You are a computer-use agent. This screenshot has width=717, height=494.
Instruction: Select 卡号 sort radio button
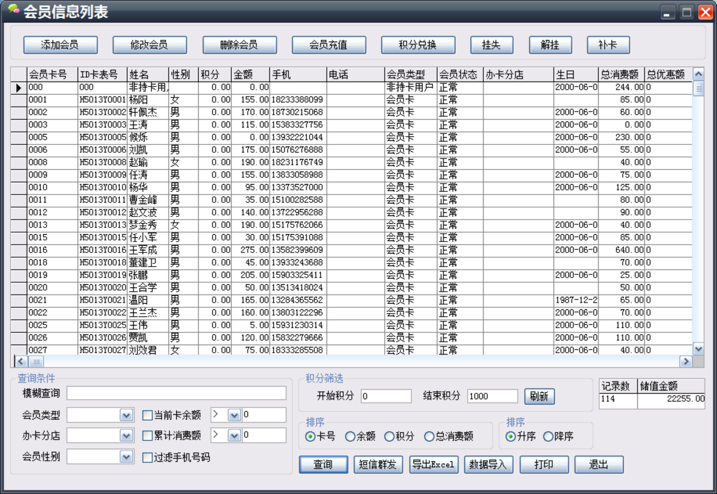(310, 437)
